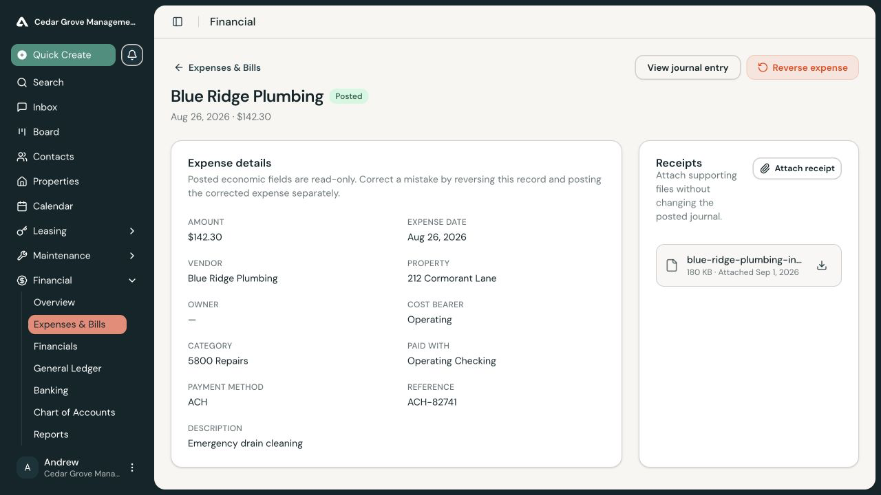
Task: Click cost bearer value Operating
Action: pyautogui.click(x=429, y=320)
